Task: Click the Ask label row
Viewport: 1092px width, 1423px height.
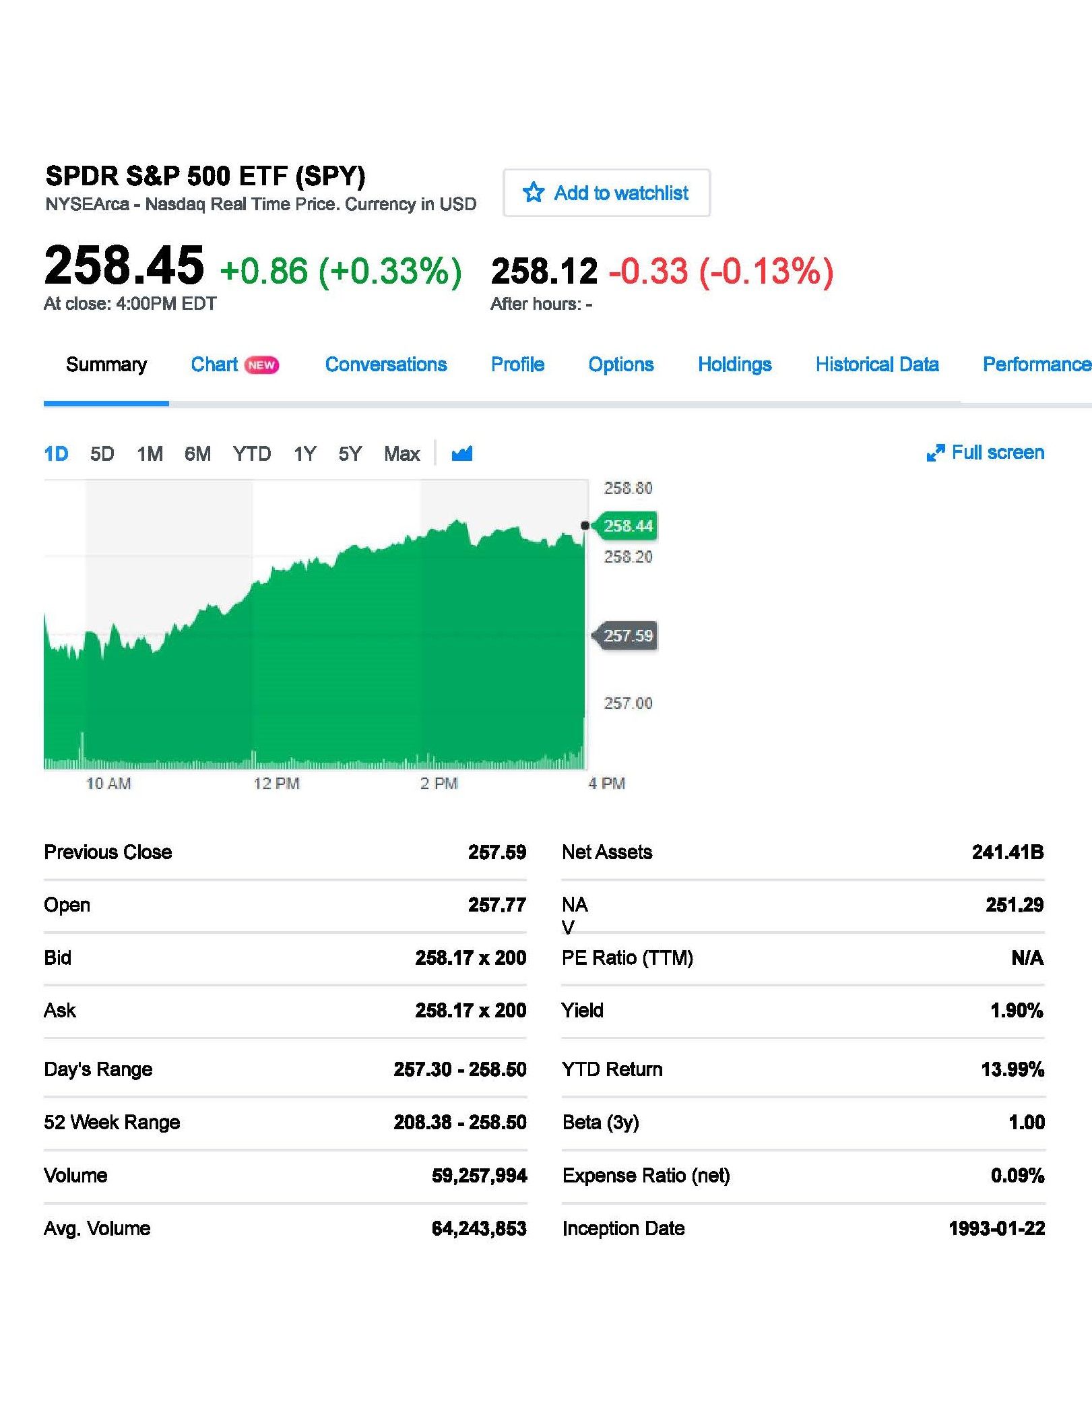Action: (285, 1010)
